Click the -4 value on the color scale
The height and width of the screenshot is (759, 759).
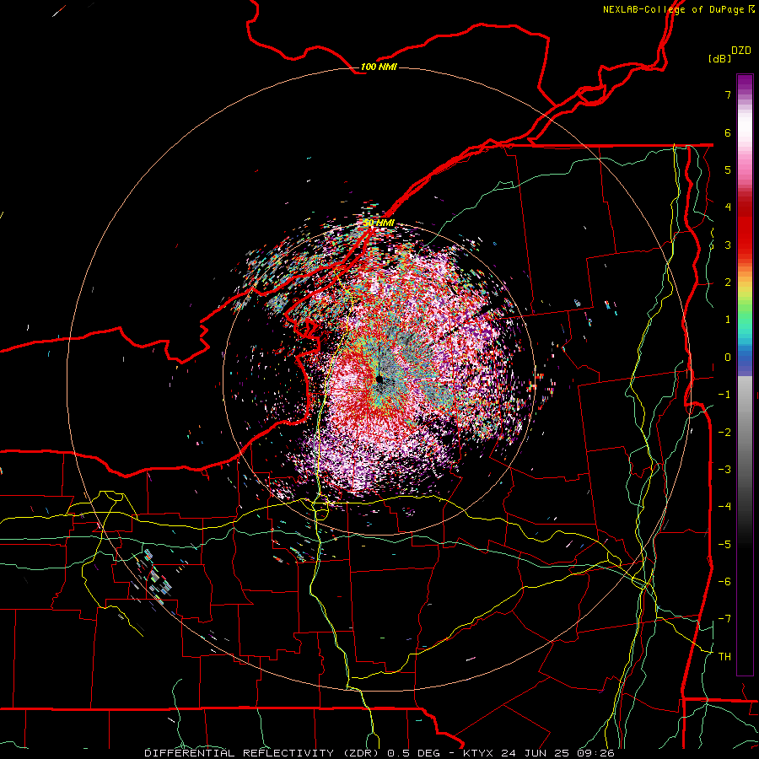pos(724,507)
